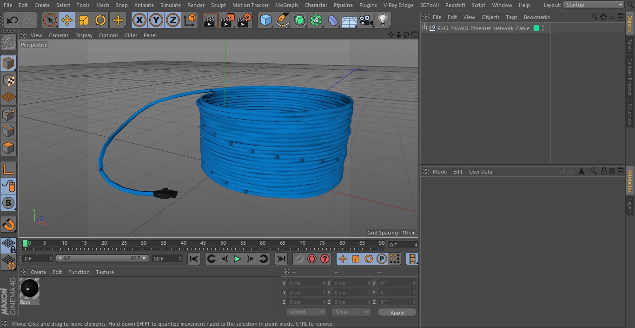Toggle Y axis lock

point(156,20)
